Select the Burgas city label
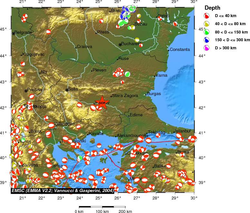Screen dimensions: 250x213 point(153,94)
